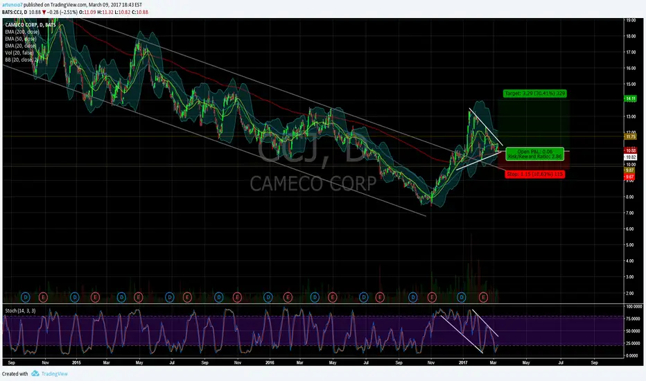
Task: Click the April 2016 earnings E marker
Action: tap(332, 297)
